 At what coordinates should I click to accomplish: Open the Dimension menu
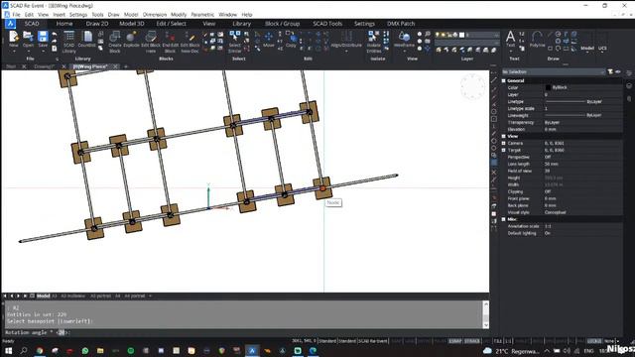point(155,15)
